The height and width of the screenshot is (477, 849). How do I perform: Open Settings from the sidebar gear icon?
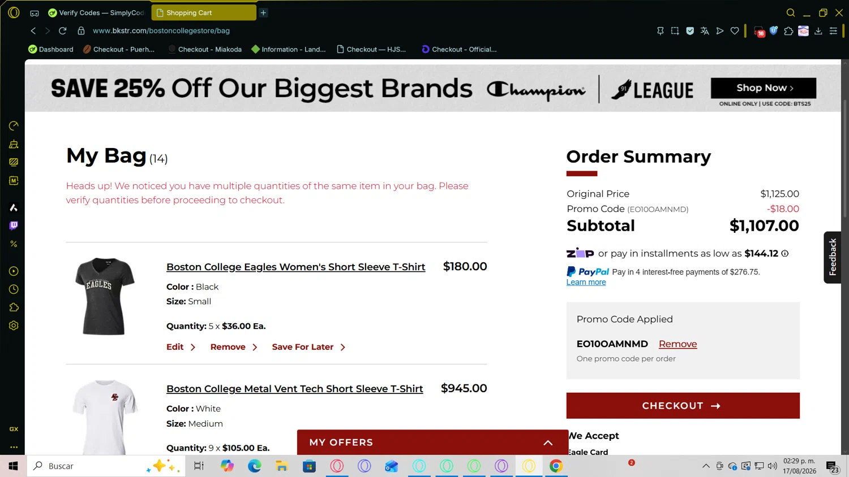pyautogui.click(x=14, y=326)
